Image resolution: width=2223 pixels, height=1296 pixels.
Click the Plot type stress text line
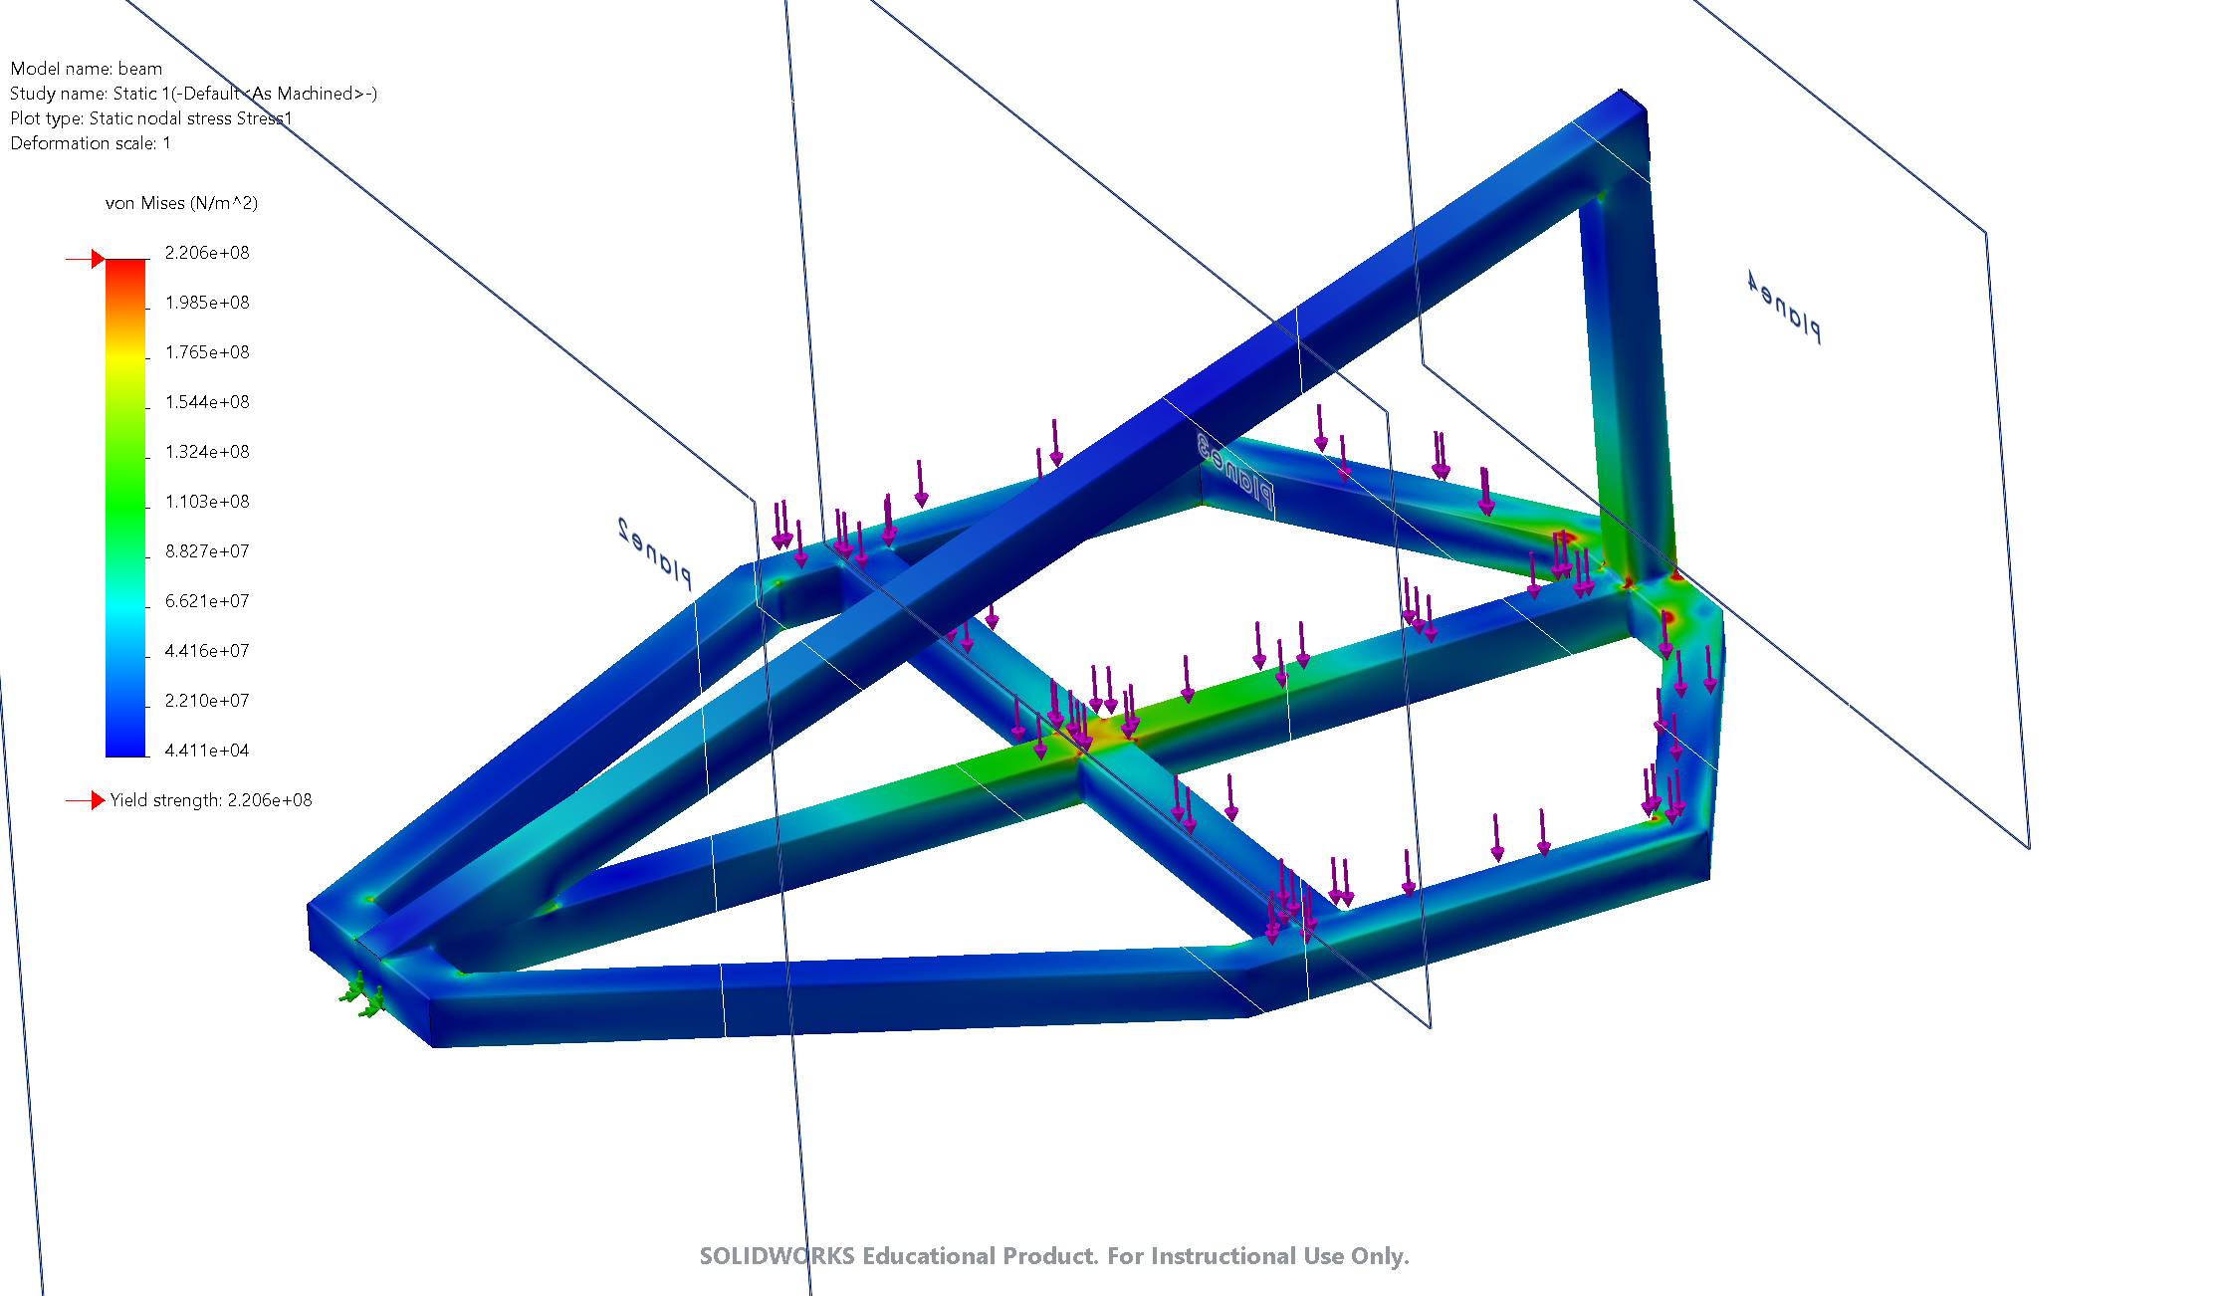(x=150, y=118)
